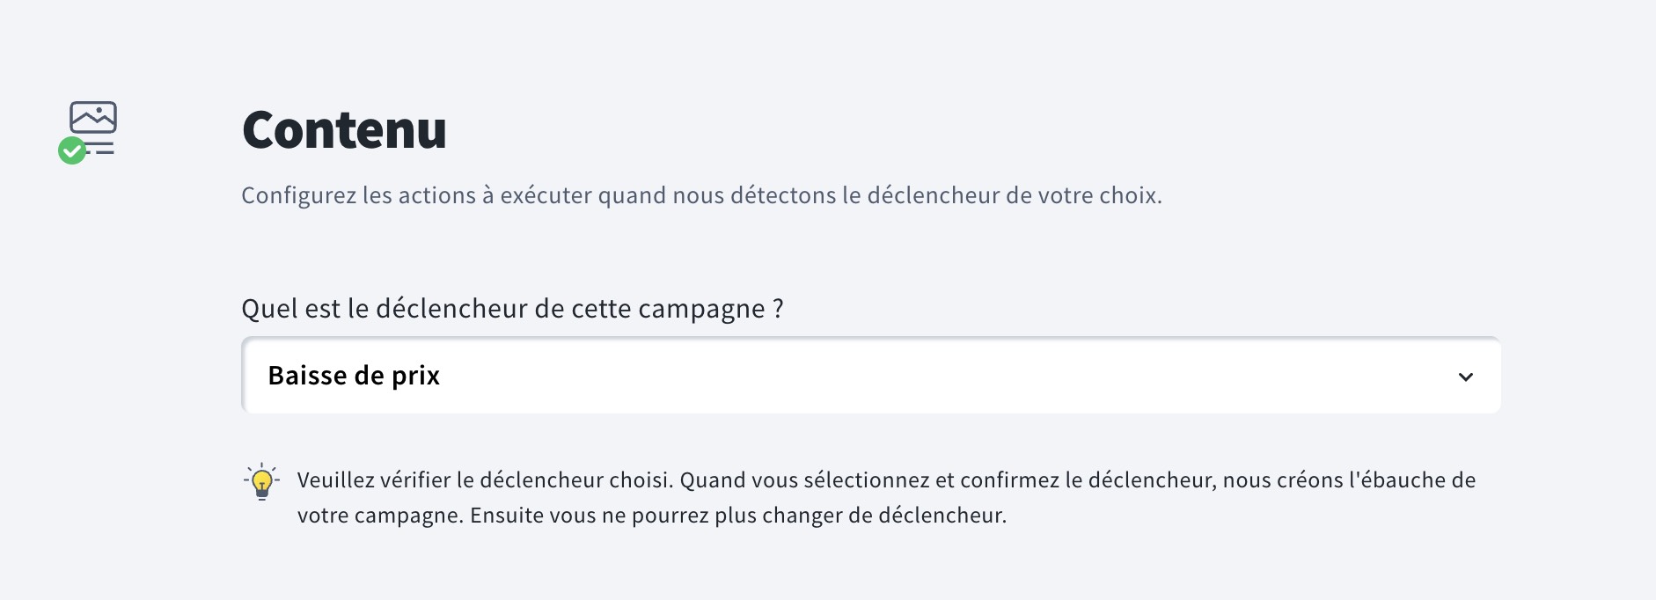The image size is (1656, 600).
Task: Click the configuration description under Contenu
Action: tap(701, 194)
